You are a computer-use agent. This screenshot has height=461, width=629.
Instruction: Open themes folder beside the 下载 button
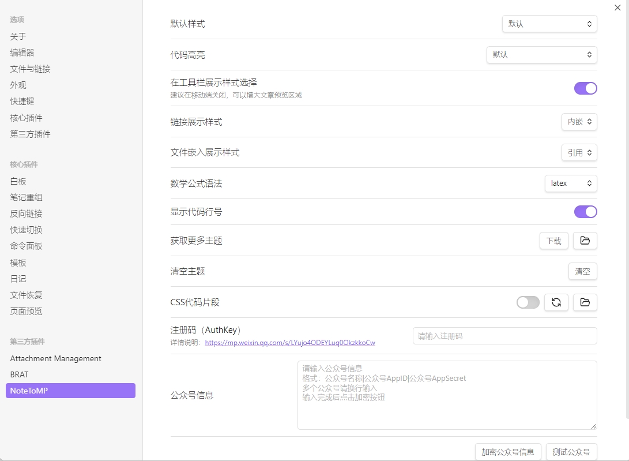click(585, 241)
